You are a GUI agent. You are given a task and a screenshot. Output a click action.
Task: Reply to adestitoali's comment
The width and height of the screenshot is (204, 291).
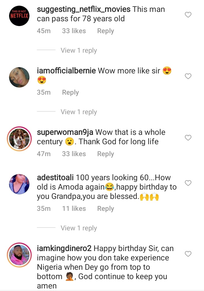pyautogui.click(x=105, y=209)
